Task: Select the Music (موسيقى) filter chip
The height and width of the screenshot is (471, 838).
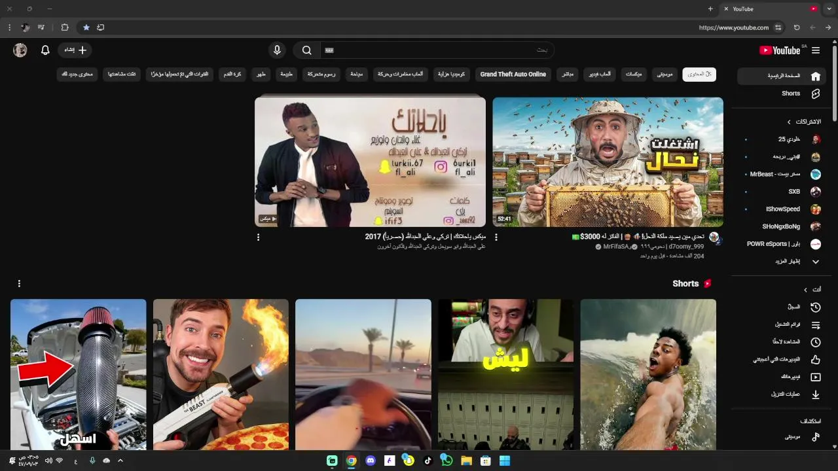Action: coord(665,74)
